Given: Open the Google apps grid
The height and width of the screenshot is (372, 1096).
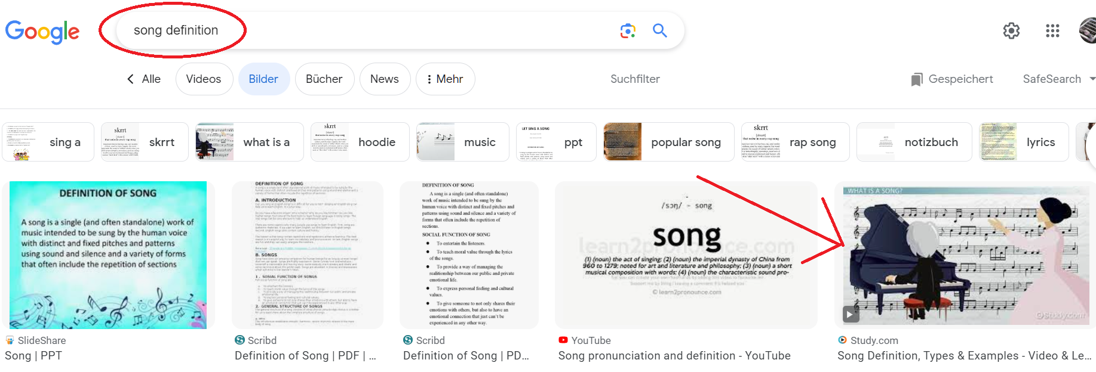Looking at the screenshot, I should click(x=1052, y=30).
